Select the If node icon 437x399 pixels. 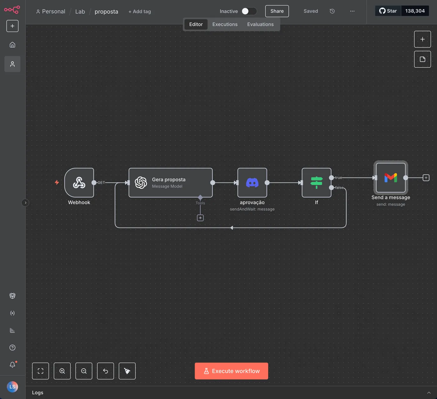317,183
